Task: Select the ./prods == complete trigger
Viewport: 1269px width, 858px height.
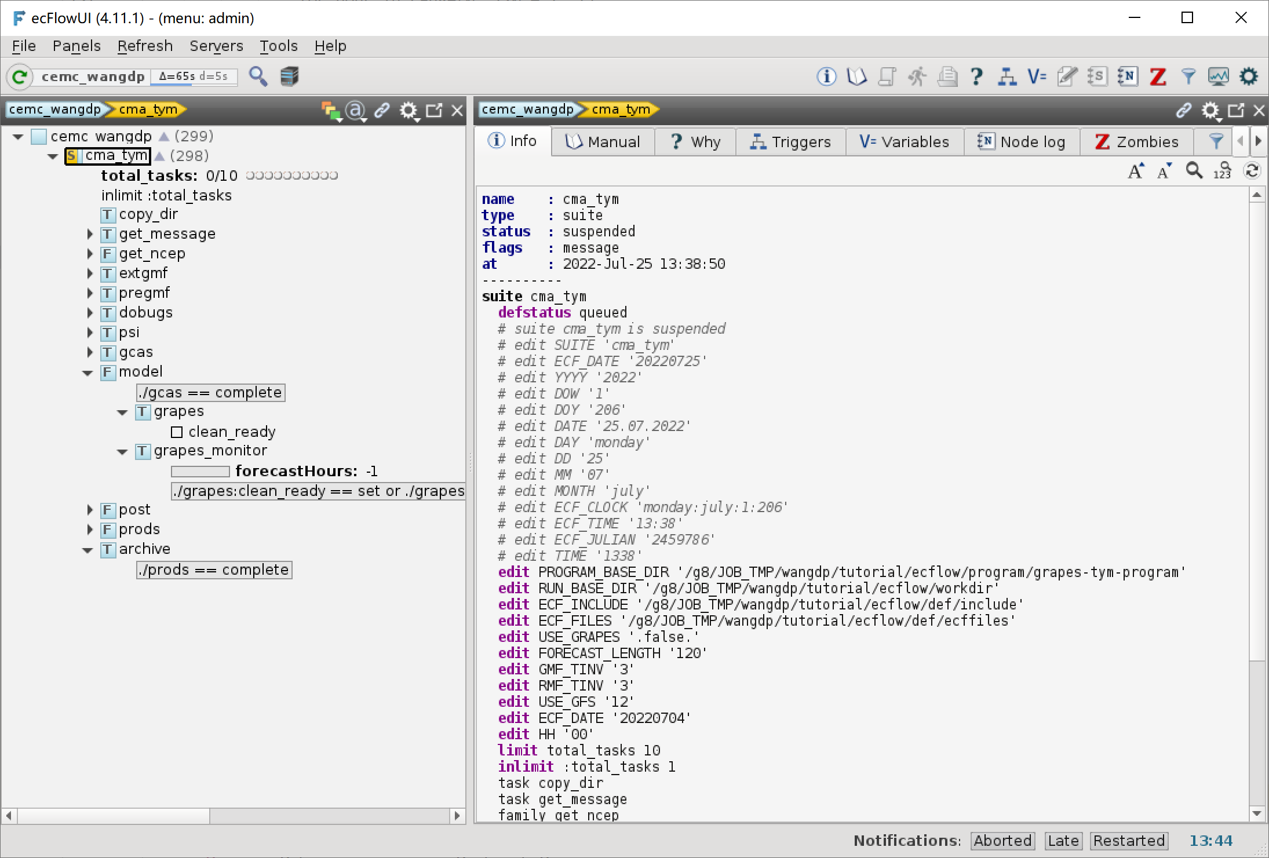Action: click(x=214, y=570)
